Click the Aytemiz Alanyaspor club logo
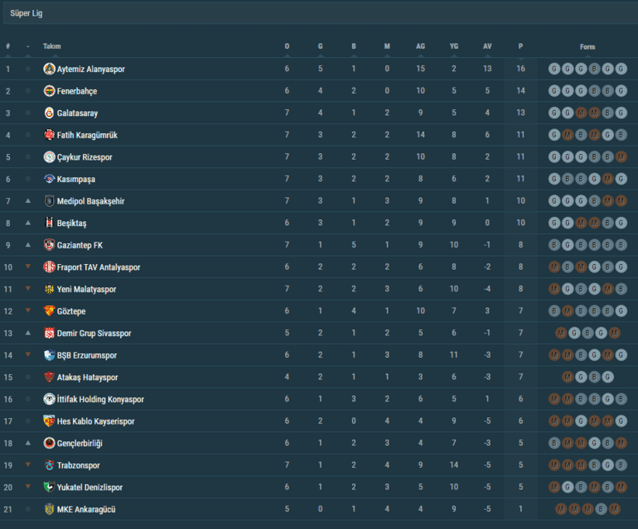 [x=49, y=69]
